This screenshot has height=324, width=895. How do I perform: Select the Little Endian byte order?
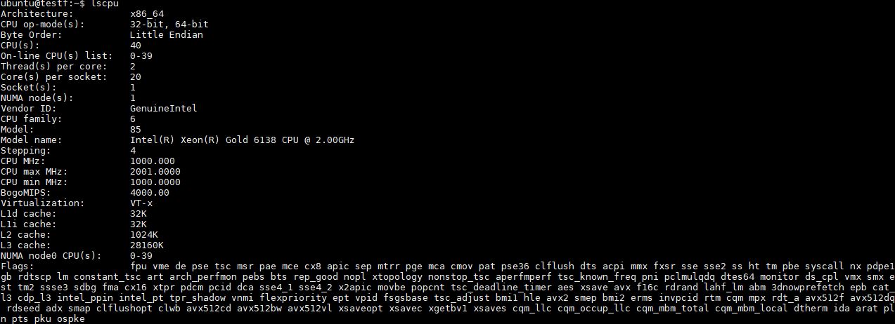coord(167,35)
